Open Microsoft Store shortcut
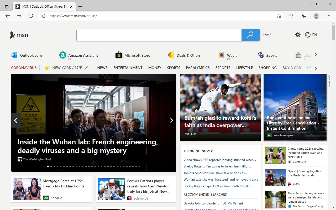Screen dimensions: 336x210 point(133,55)
